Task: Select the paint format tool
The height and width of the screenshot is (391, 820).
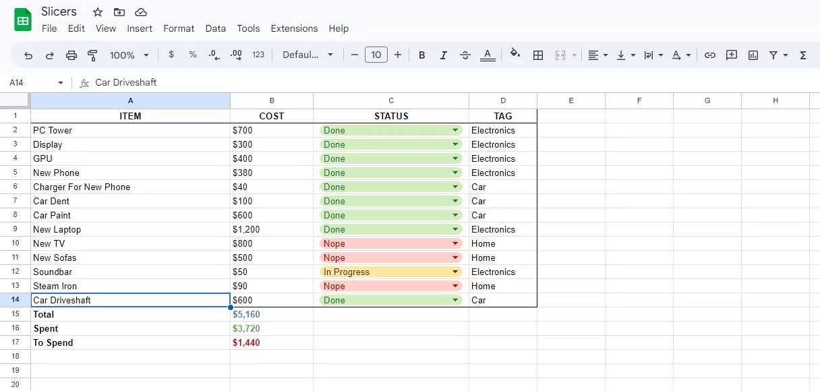Action: pos(92,55)
